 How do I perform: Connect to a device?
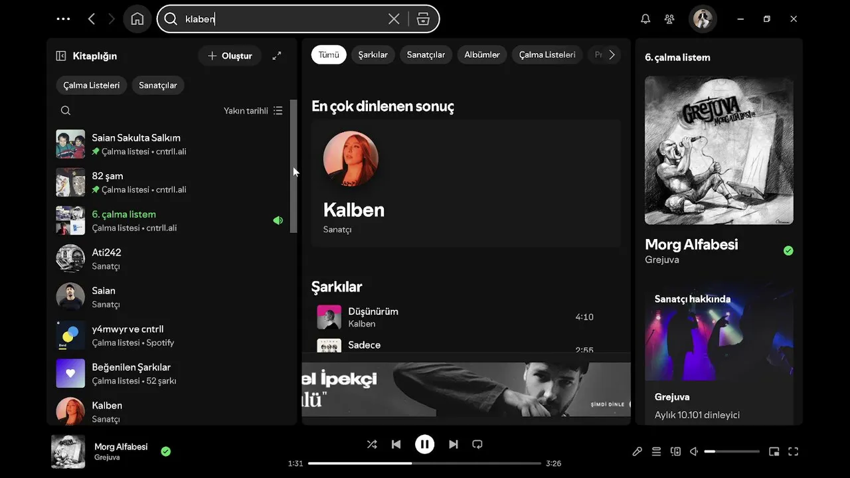click(675, 451)
